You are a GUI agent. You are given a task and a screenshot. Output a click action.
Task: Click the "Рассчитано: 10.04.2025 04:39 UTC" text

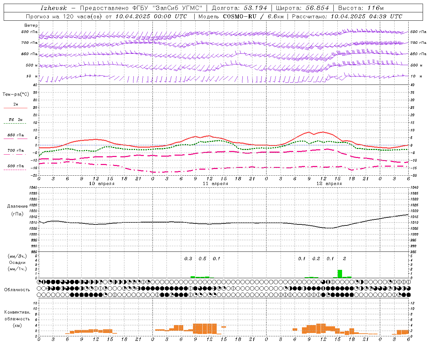(x=347, y=16)
